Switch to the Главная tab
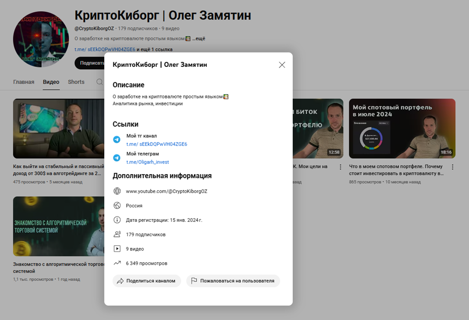 click(x=24, y=82)
